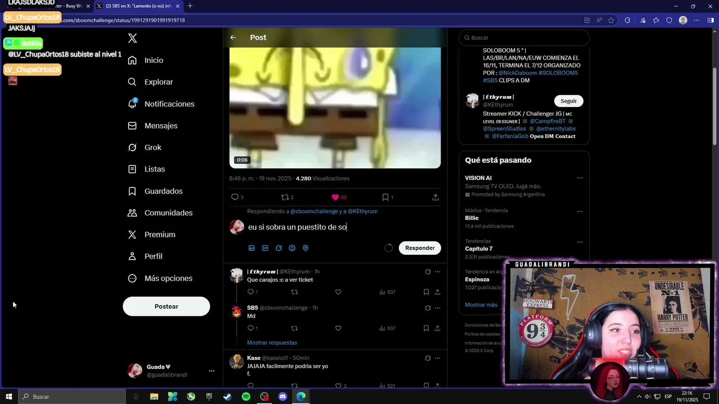
Task: Open more options on Kase's reply
Action: tap(438, 358)
